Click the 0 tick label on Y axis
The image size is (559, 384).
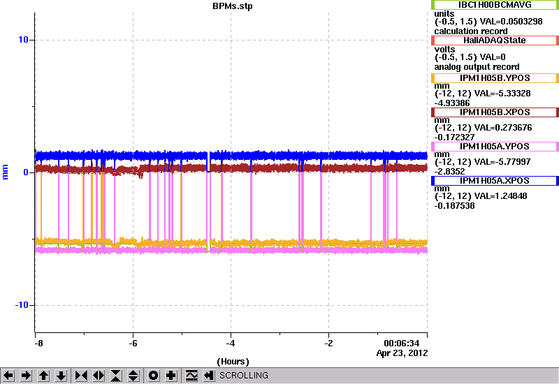click(26, 172)
